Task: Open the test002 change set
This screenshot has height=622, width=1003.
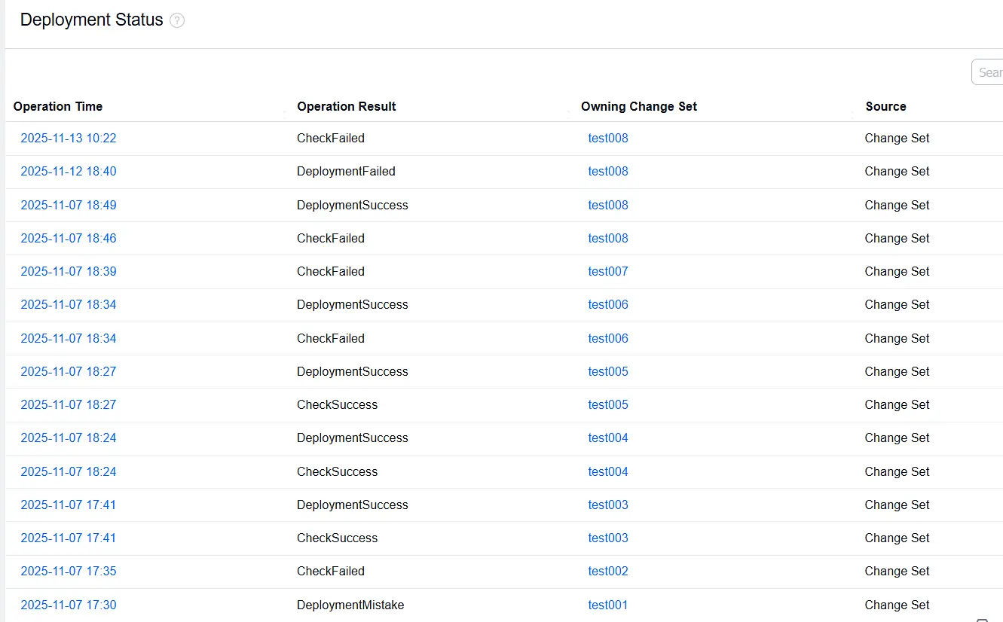Action: click(608, 571)
